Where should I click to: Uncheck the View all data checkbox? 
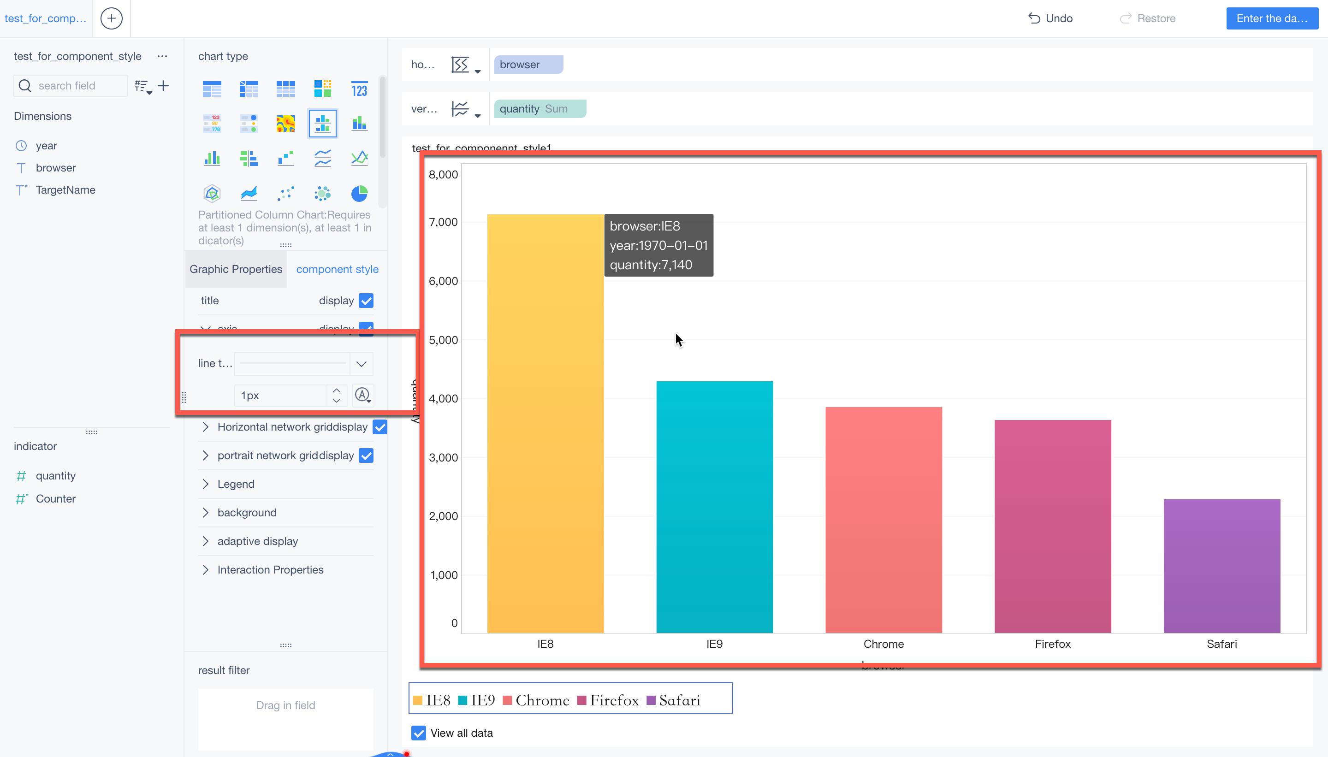[x=419, y=733]
